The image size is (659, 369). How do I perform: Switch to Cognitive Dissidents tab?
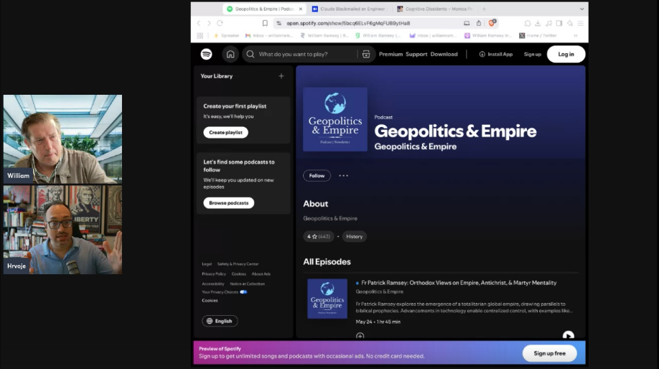point(435,9)
